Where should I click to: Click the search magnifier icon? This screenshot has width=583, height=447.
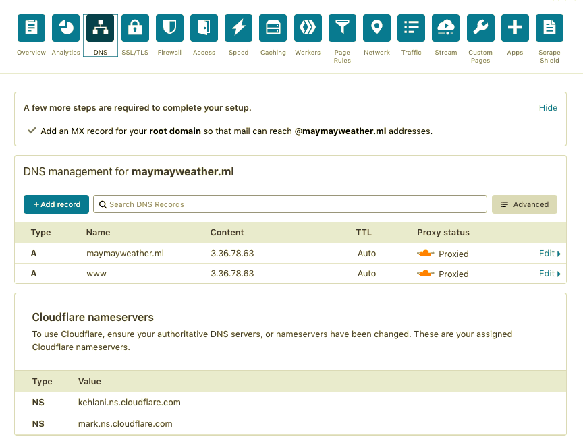pos(103,204)
